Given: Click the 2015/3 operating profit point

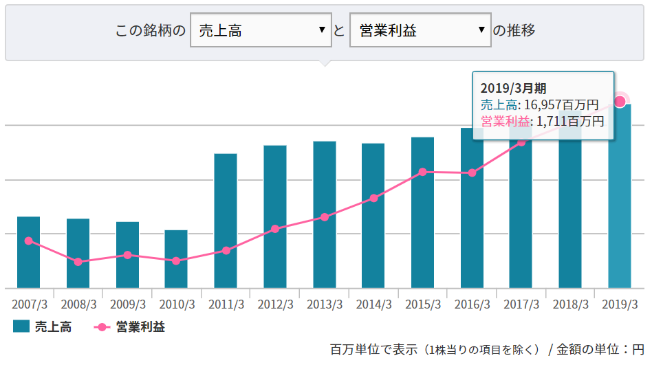Looking at the screenshot, I should (423, 172).
